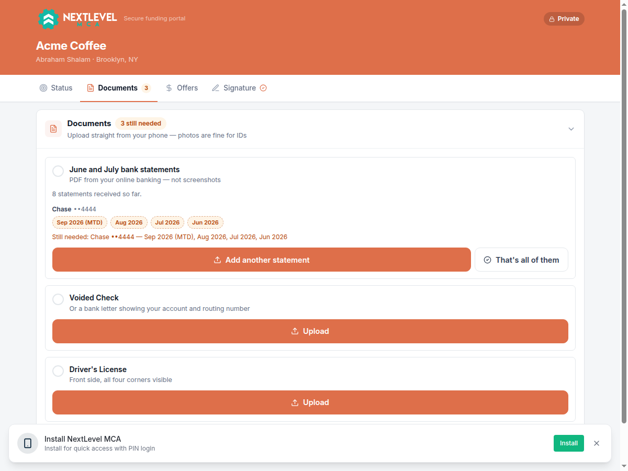Click upload icon in Driver's License button
The image size is (628, 471).
tap(295, 402)
